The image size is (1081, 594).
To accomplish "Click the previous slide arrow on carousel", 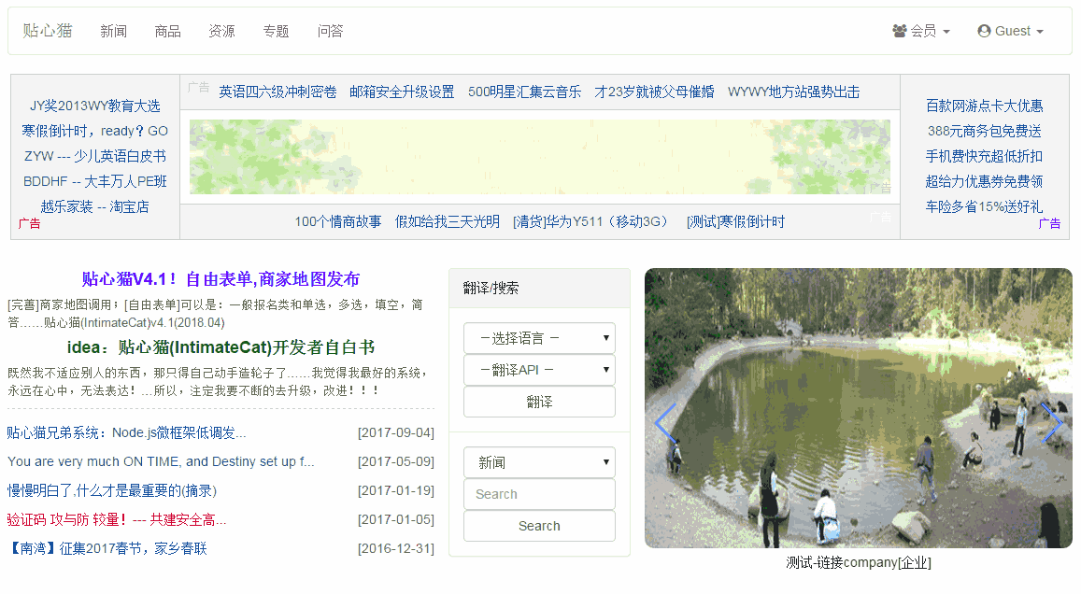I will tap(665, 423).
